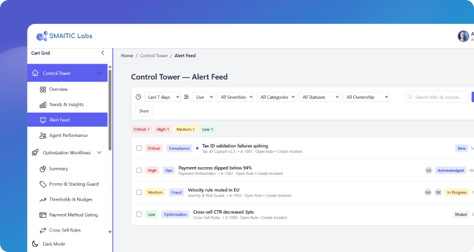Open Agent Performance menu item
Image resolution: width=474 pixels, height=252 pixels.
point(68,136)
